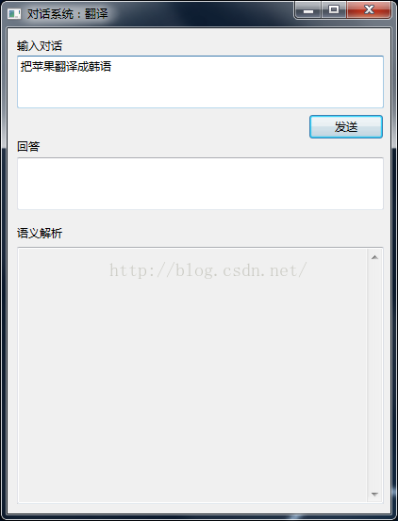Click the 语义解析 vertical scrollbar track

coord(374,376)
